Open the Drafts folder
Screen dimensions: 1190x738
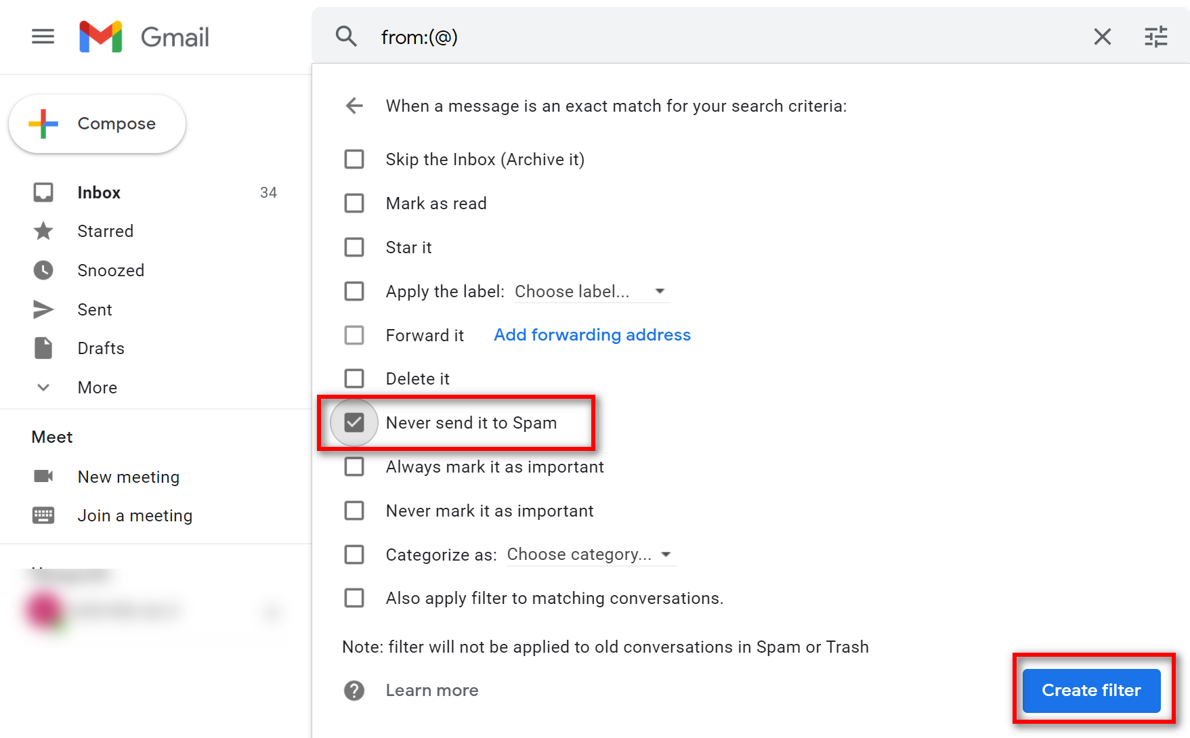pyautogui.click(x=101, y=348)
